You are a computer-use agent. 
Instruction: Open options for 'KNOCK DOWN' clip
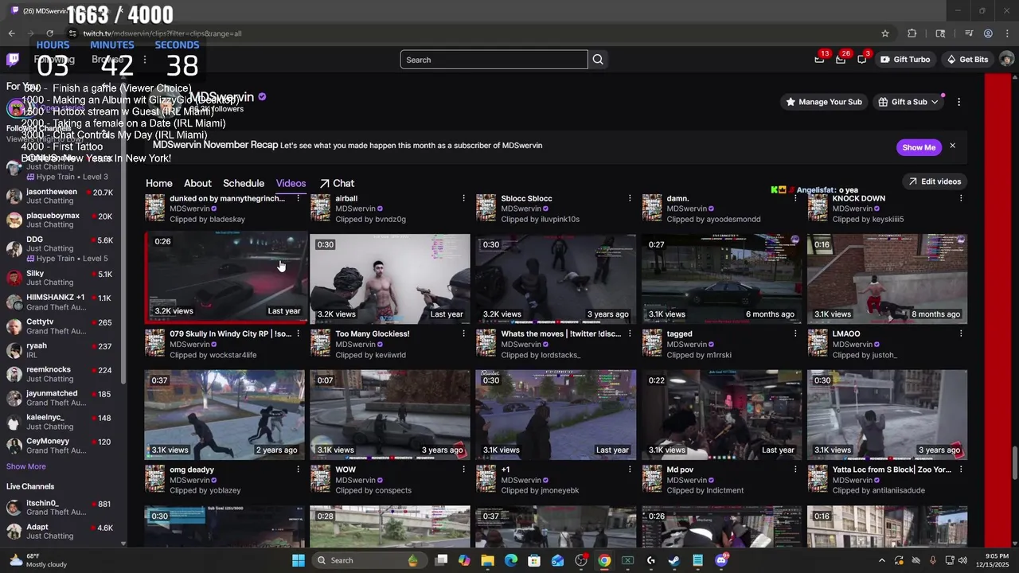click(961, 198)
